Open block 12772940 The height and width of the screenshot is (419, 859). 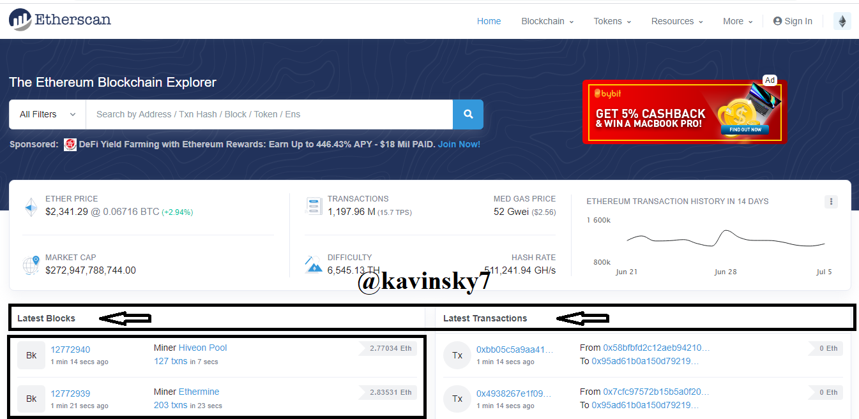70,349
